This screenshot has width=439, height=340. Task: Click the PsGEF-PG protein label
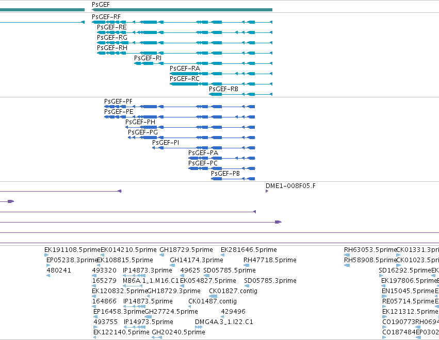pyautogui.click(x=143, y=132)
